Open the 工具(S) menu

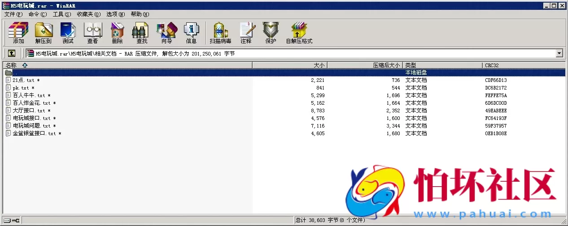pos(61,14)
